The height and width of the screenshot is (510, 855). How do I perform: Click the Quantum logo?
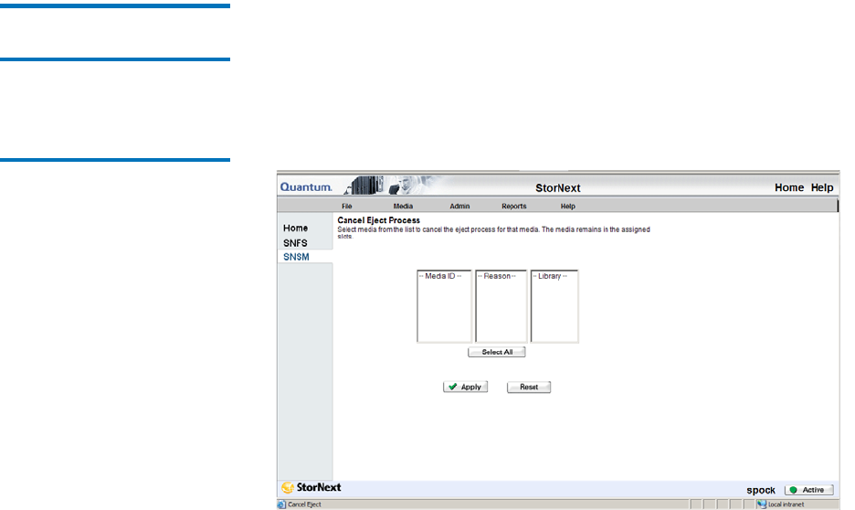(x=306, y=187)
